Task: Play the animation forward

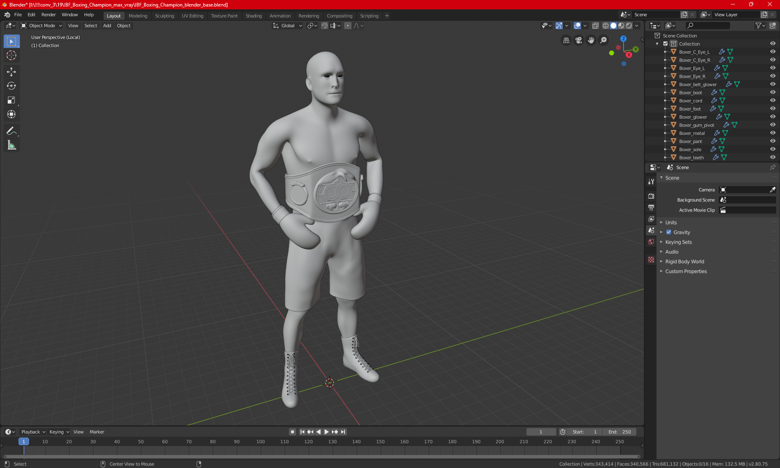Action: tap(327, 432)
